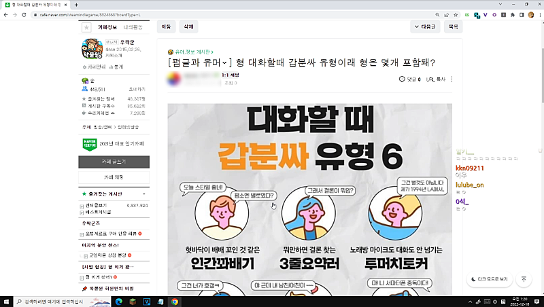The height and width of the screenshot is (307, 544).
Task: Toggle 다크 모드 보기 dark mode
Action: pos(490,279)
